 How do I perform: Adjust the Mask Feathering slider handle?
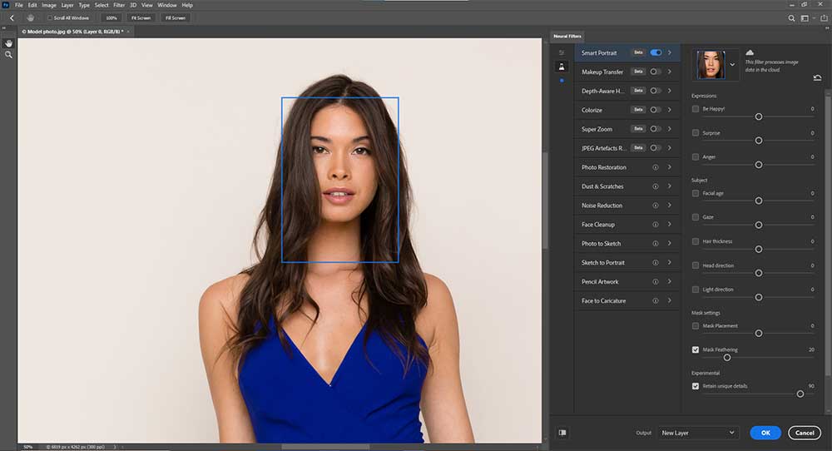727,358
